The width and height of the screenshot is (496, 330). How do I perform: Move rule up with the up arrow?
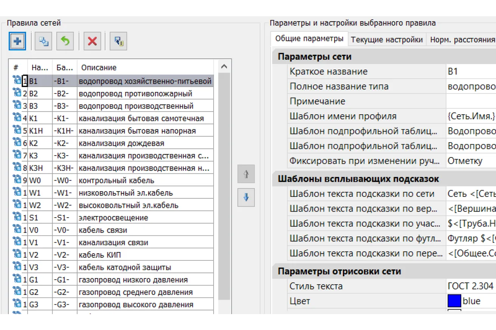(246, 174)
